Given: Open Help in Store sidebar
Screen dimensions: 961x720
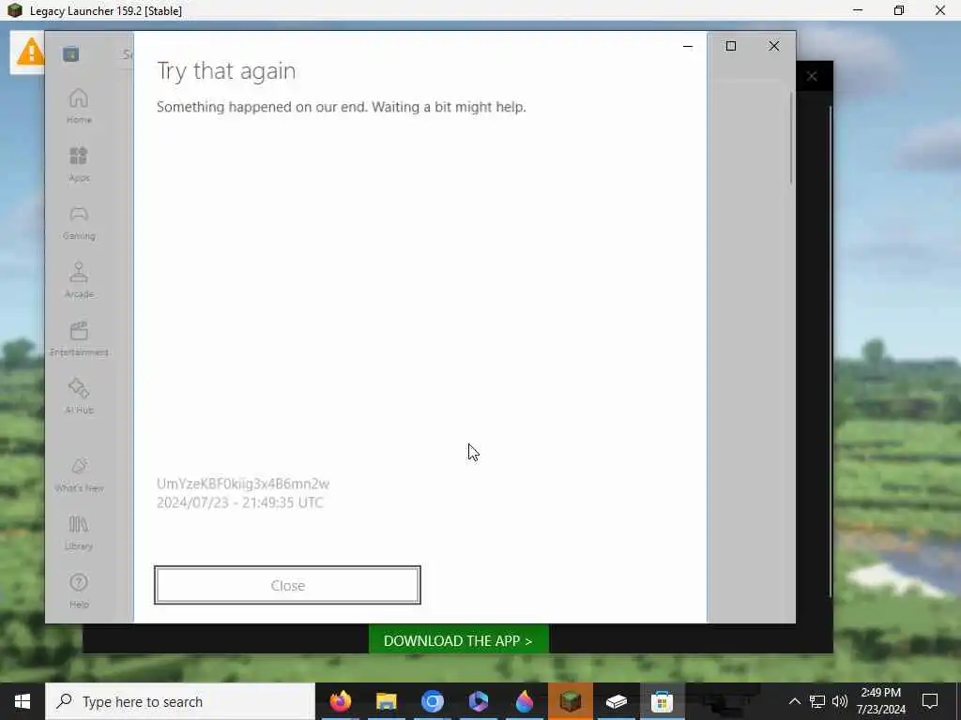Looking at the screenshot, I should (x=79, y=591).
